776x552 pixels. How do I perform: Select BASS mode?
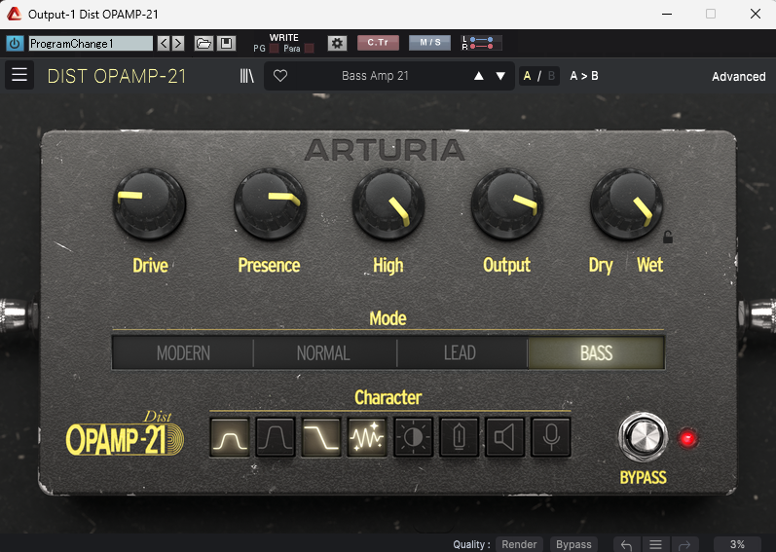click(596, 352)
